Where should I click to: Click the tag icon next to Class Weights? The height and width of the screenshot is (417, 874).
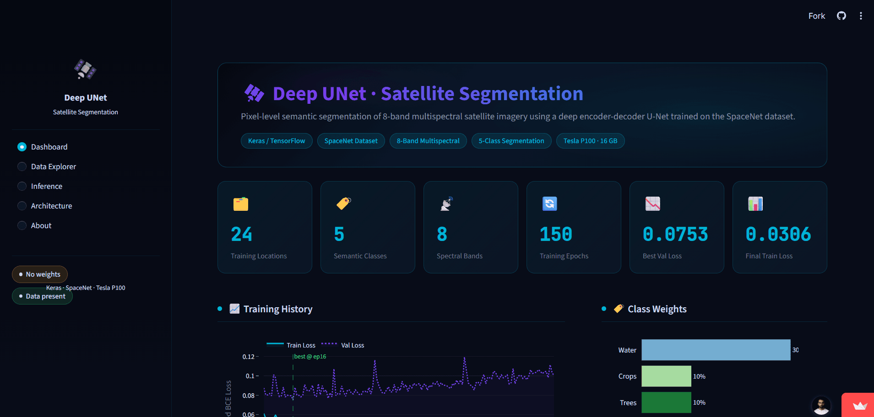point(619,309)
